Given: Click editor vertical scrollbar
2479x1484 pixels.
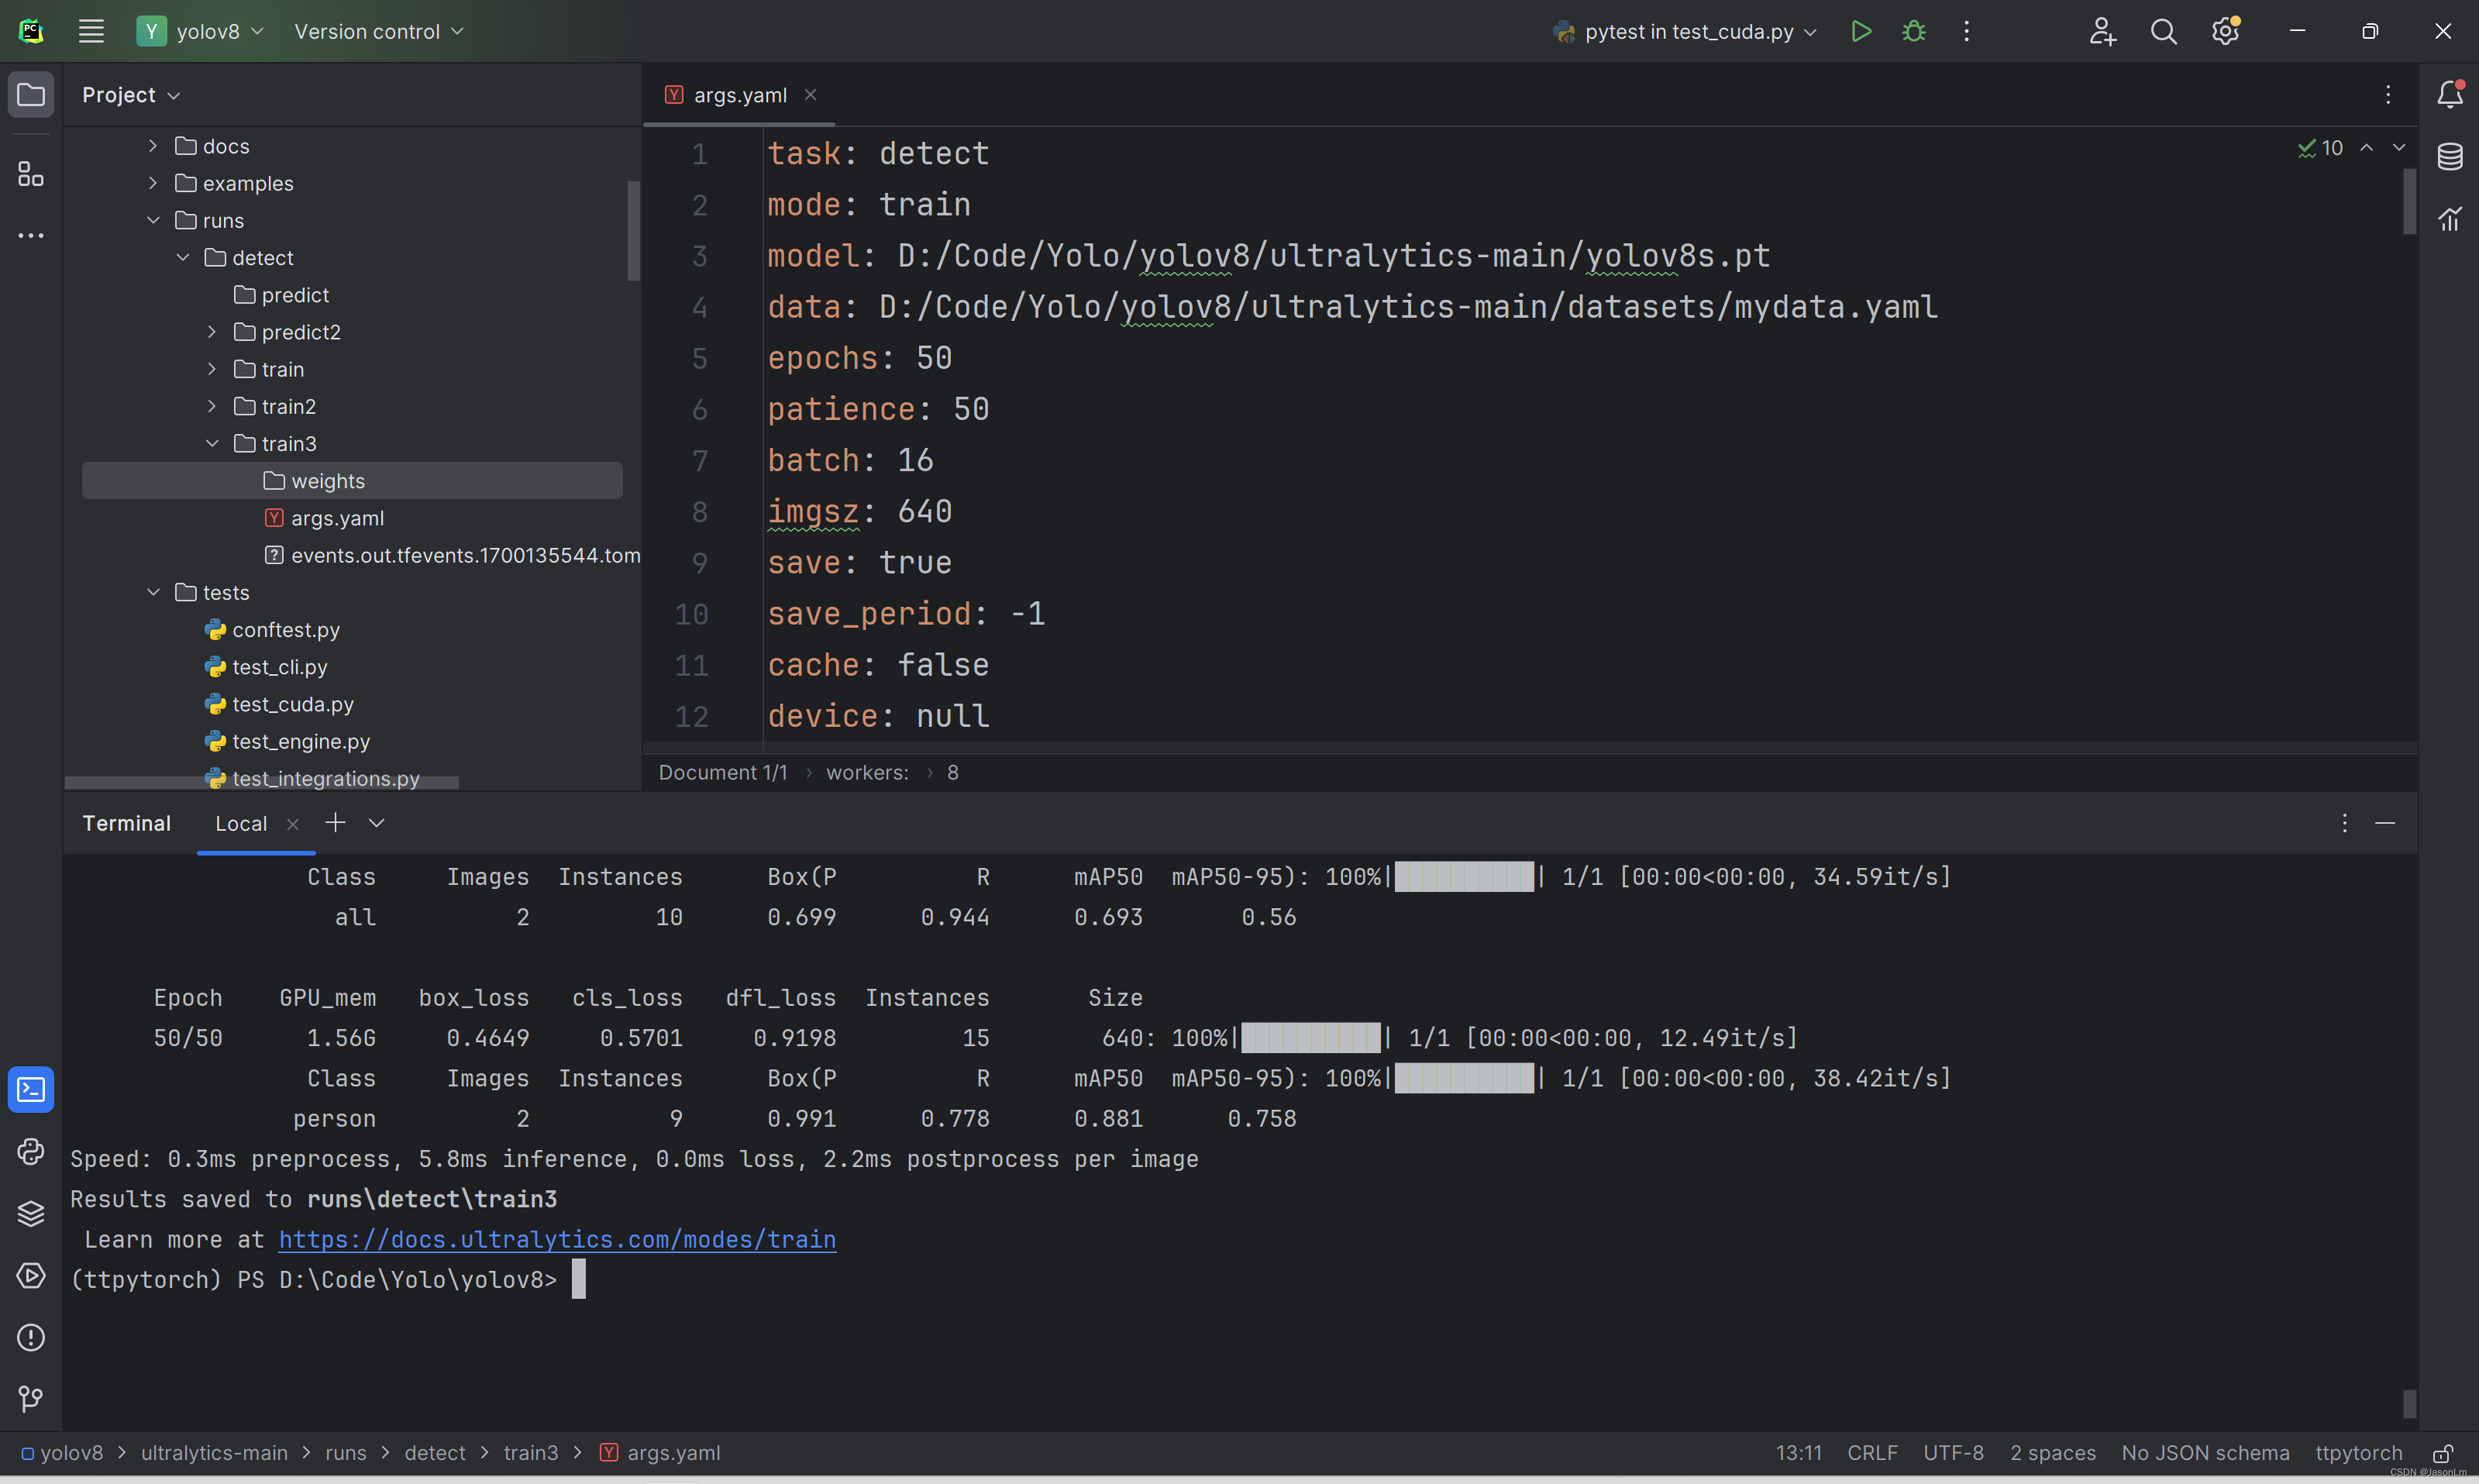Looking at the screenshot, I should [x=2409, y=201].
